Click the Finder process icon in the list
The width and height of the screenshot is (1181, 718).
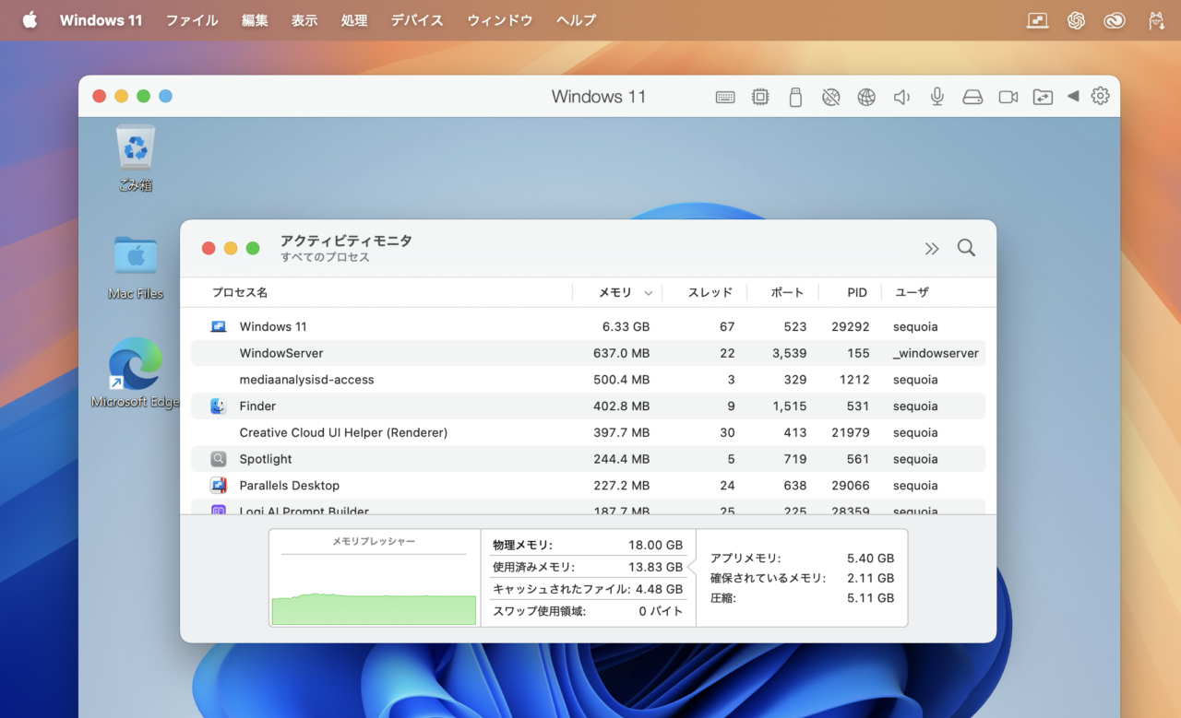tap(219, 406)
